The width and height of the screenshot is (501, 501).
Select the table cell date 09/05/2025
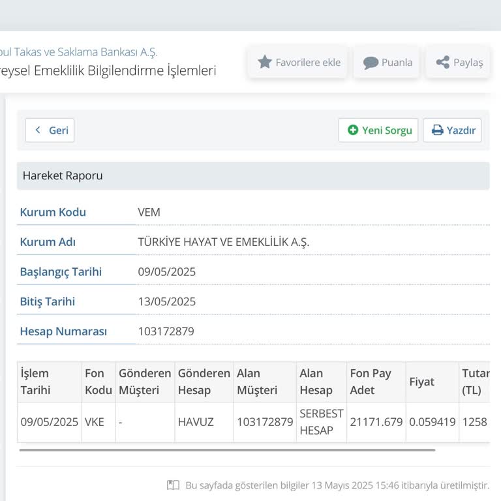[x=49, y=422]
